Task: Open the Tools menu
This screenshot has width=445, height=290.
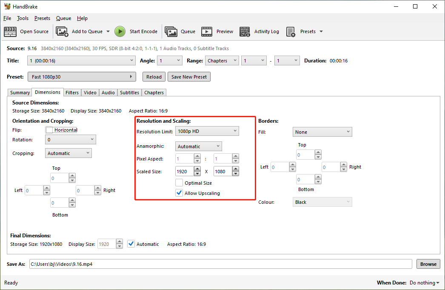Action: pos(23,18)
